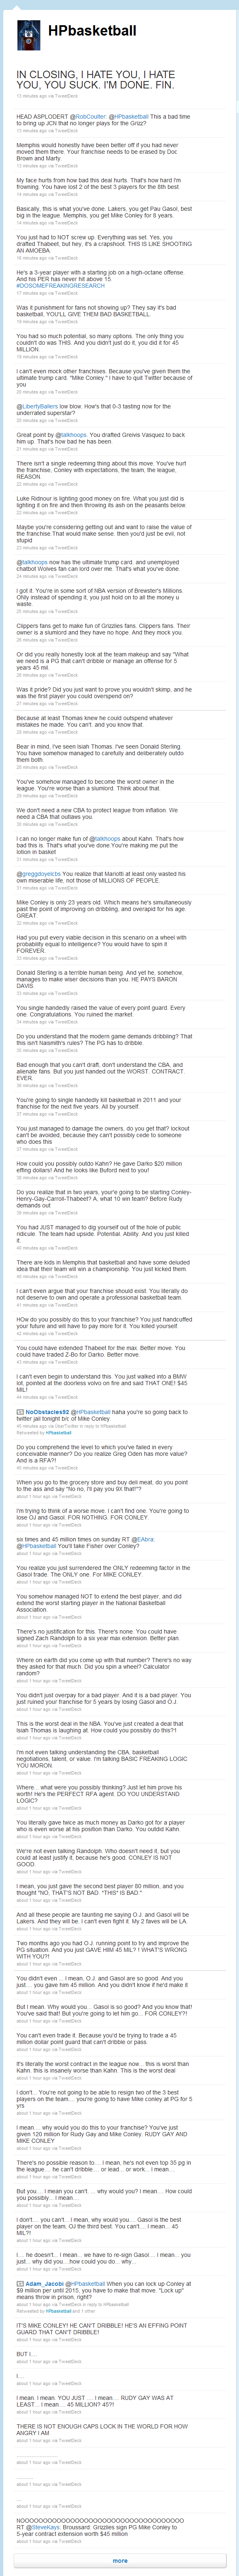Open timestamp of the 'IN CLOSING' tweet
The width and height of the screenshot is (239, 2576).
pyautogui.click(x=32, y=96)
